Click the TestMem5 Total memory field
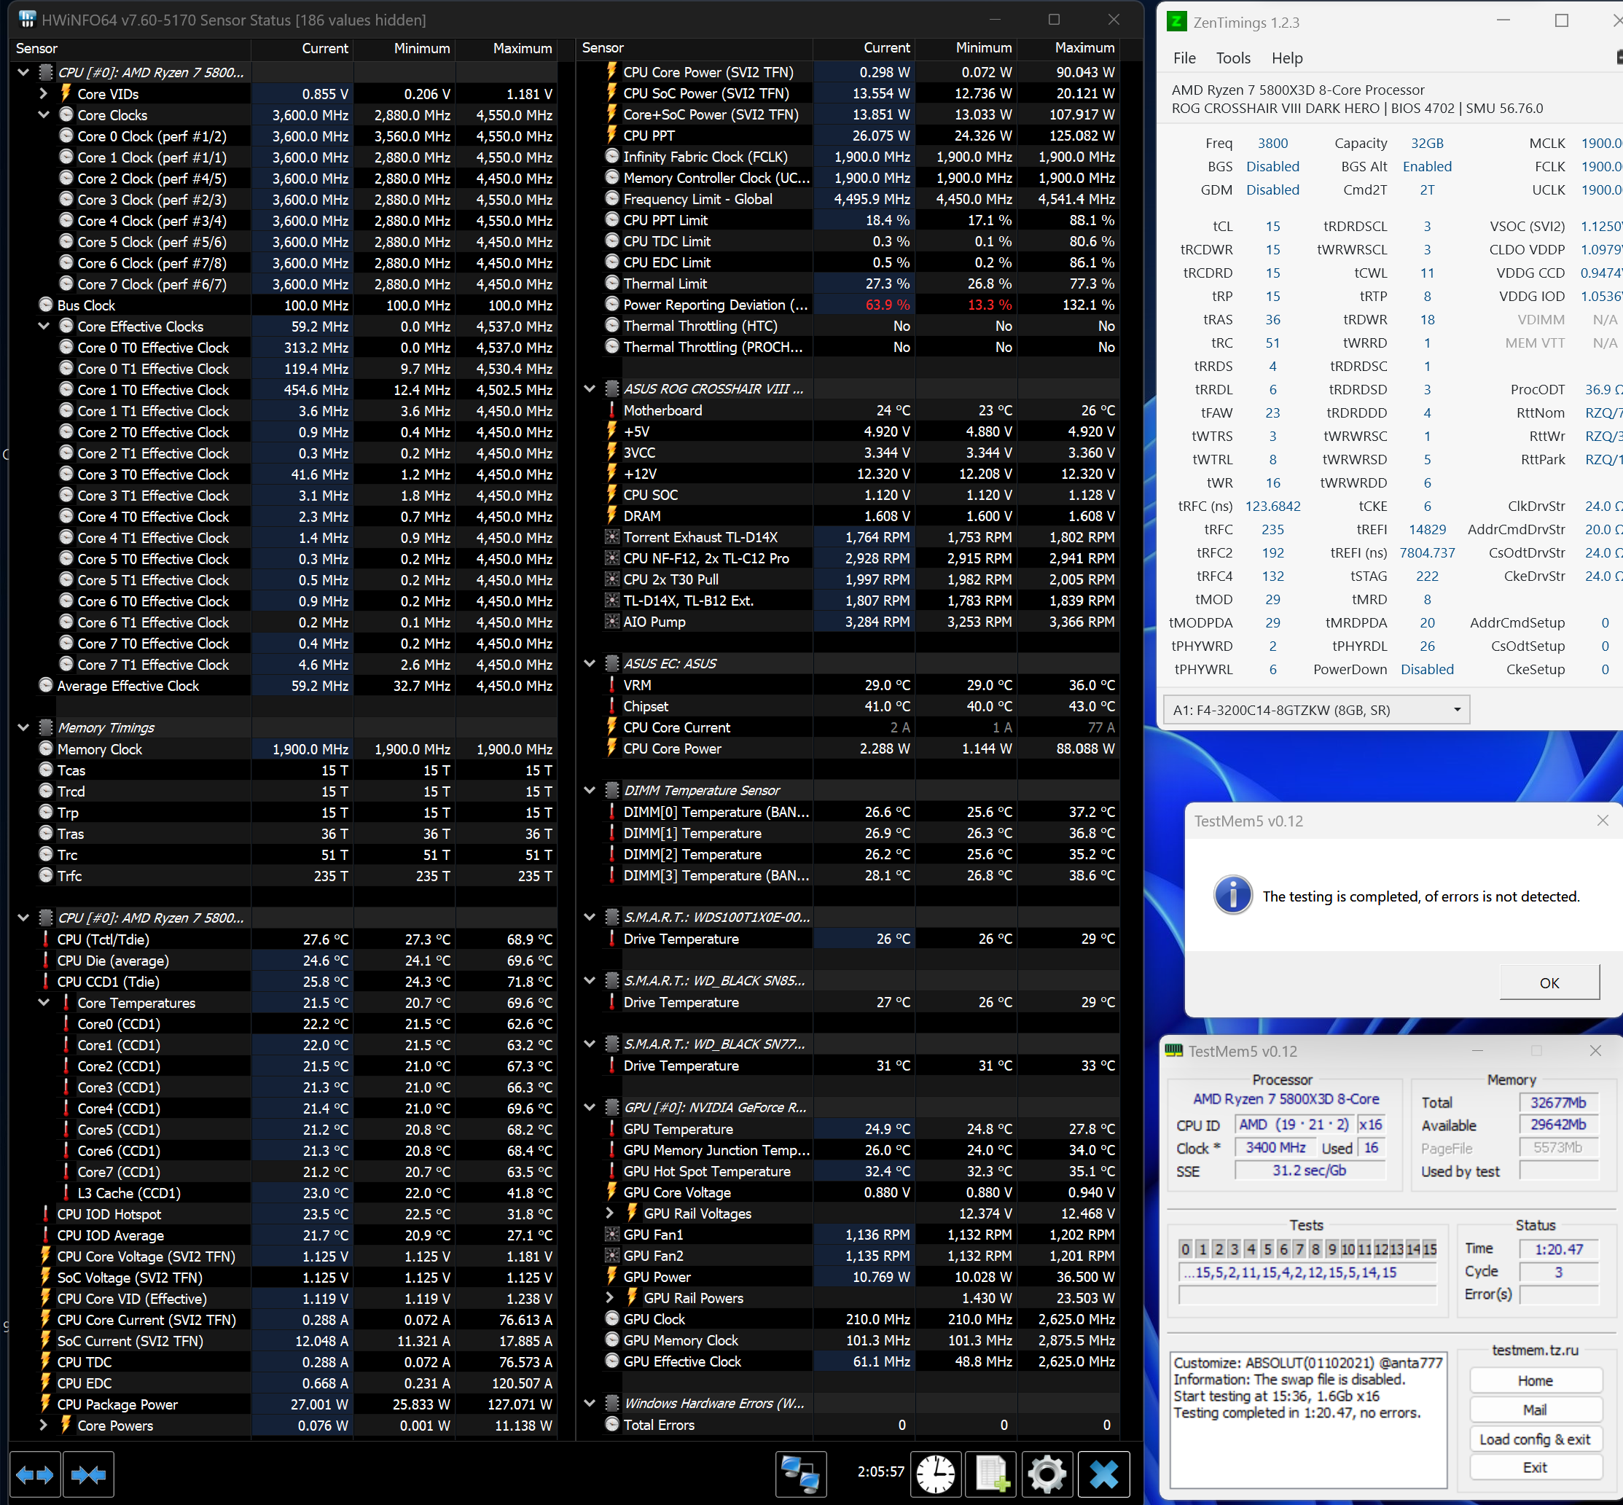 (1559, 1103)
